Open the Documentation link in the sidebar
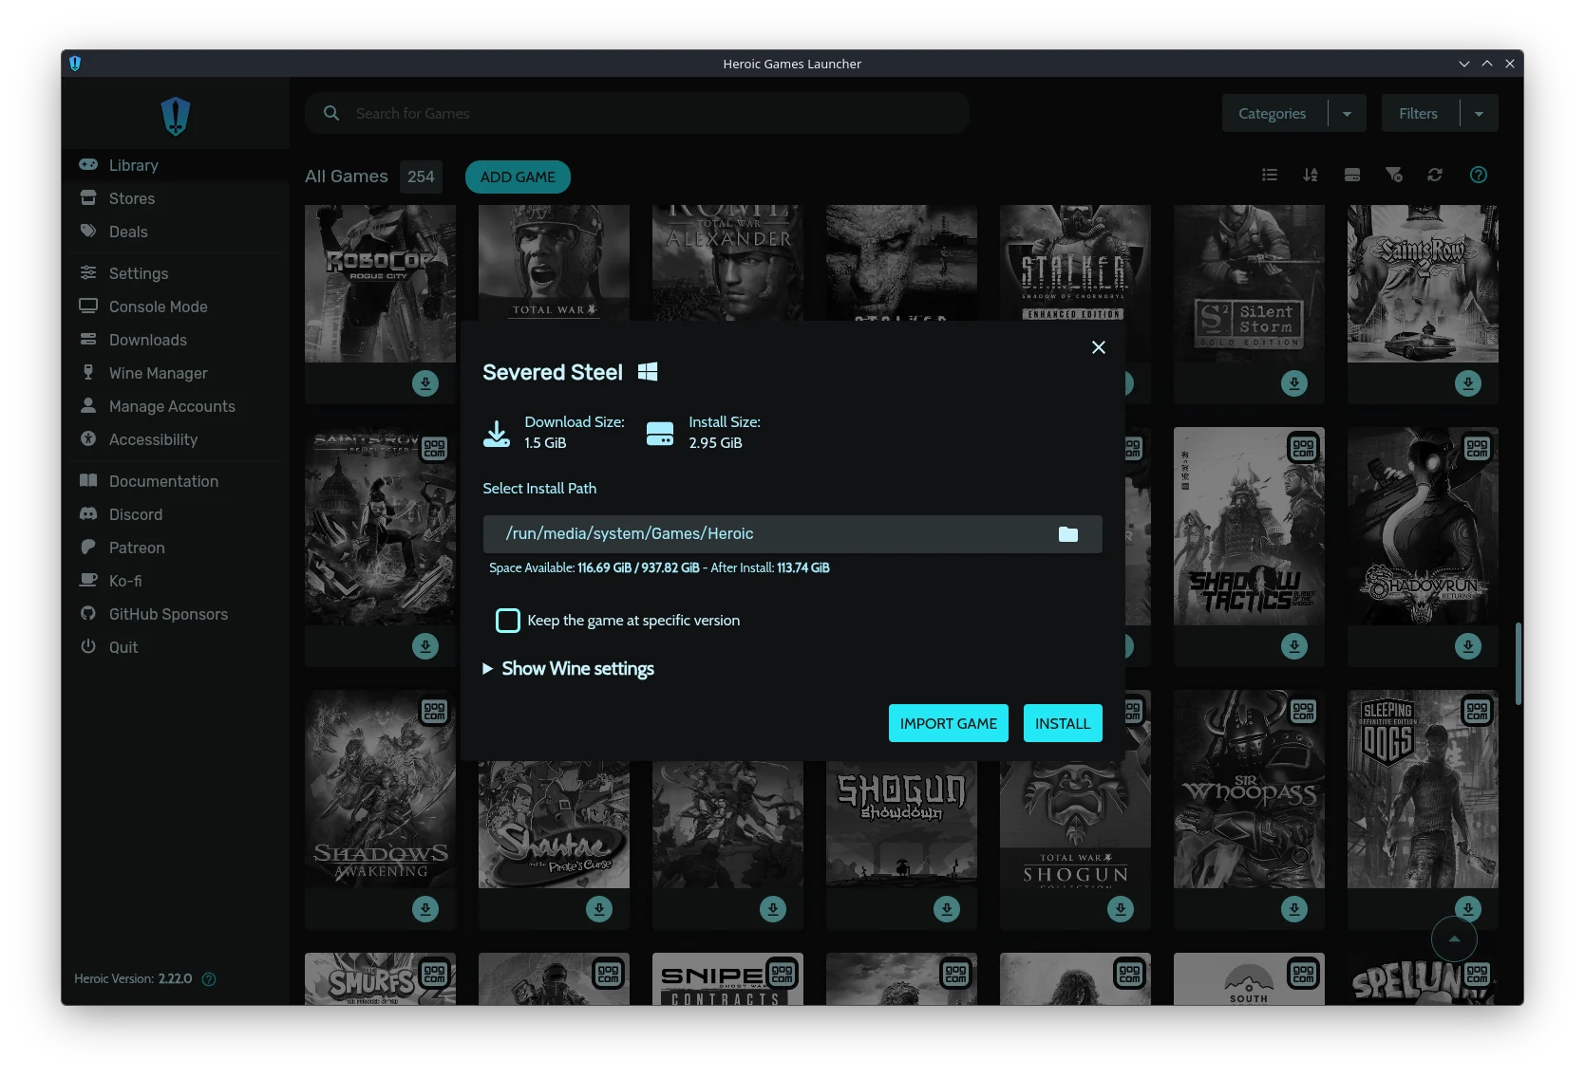 tap(176, 481)
